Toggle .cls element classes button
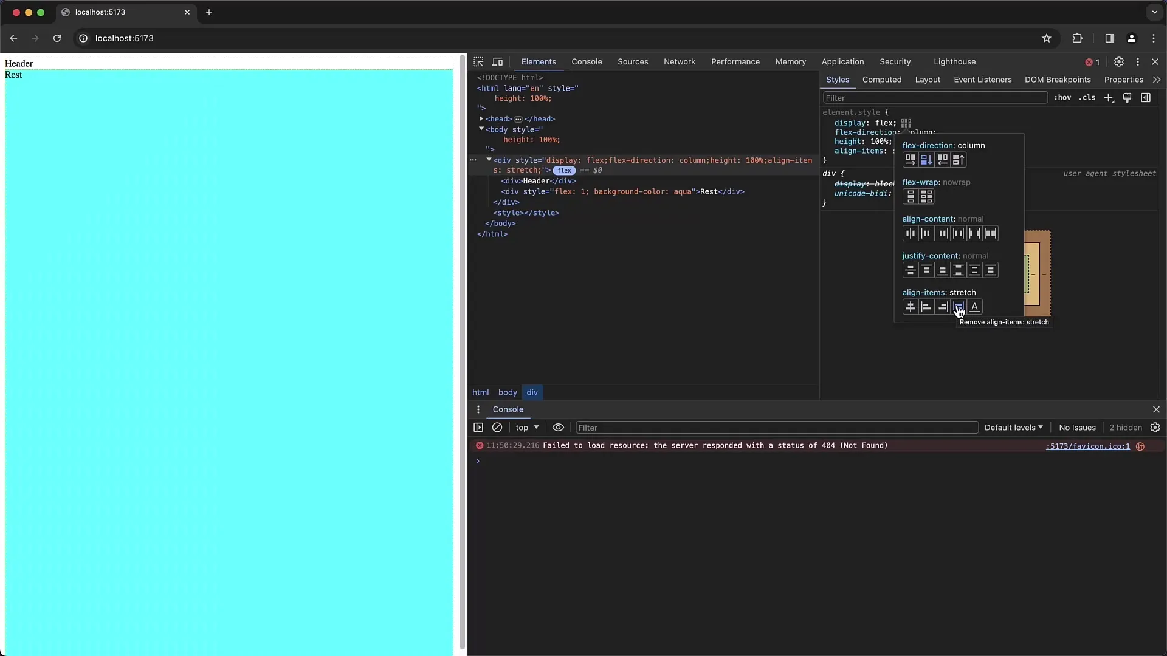This screenshot has height=656, width=1167. coord(1087,98)
